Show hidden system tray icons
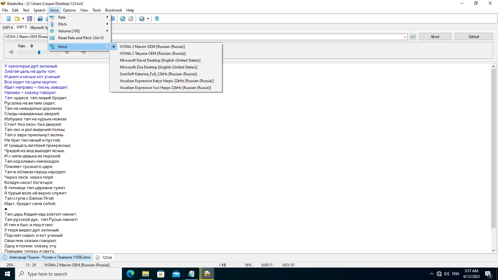498x280 pixels. (431, 274)
